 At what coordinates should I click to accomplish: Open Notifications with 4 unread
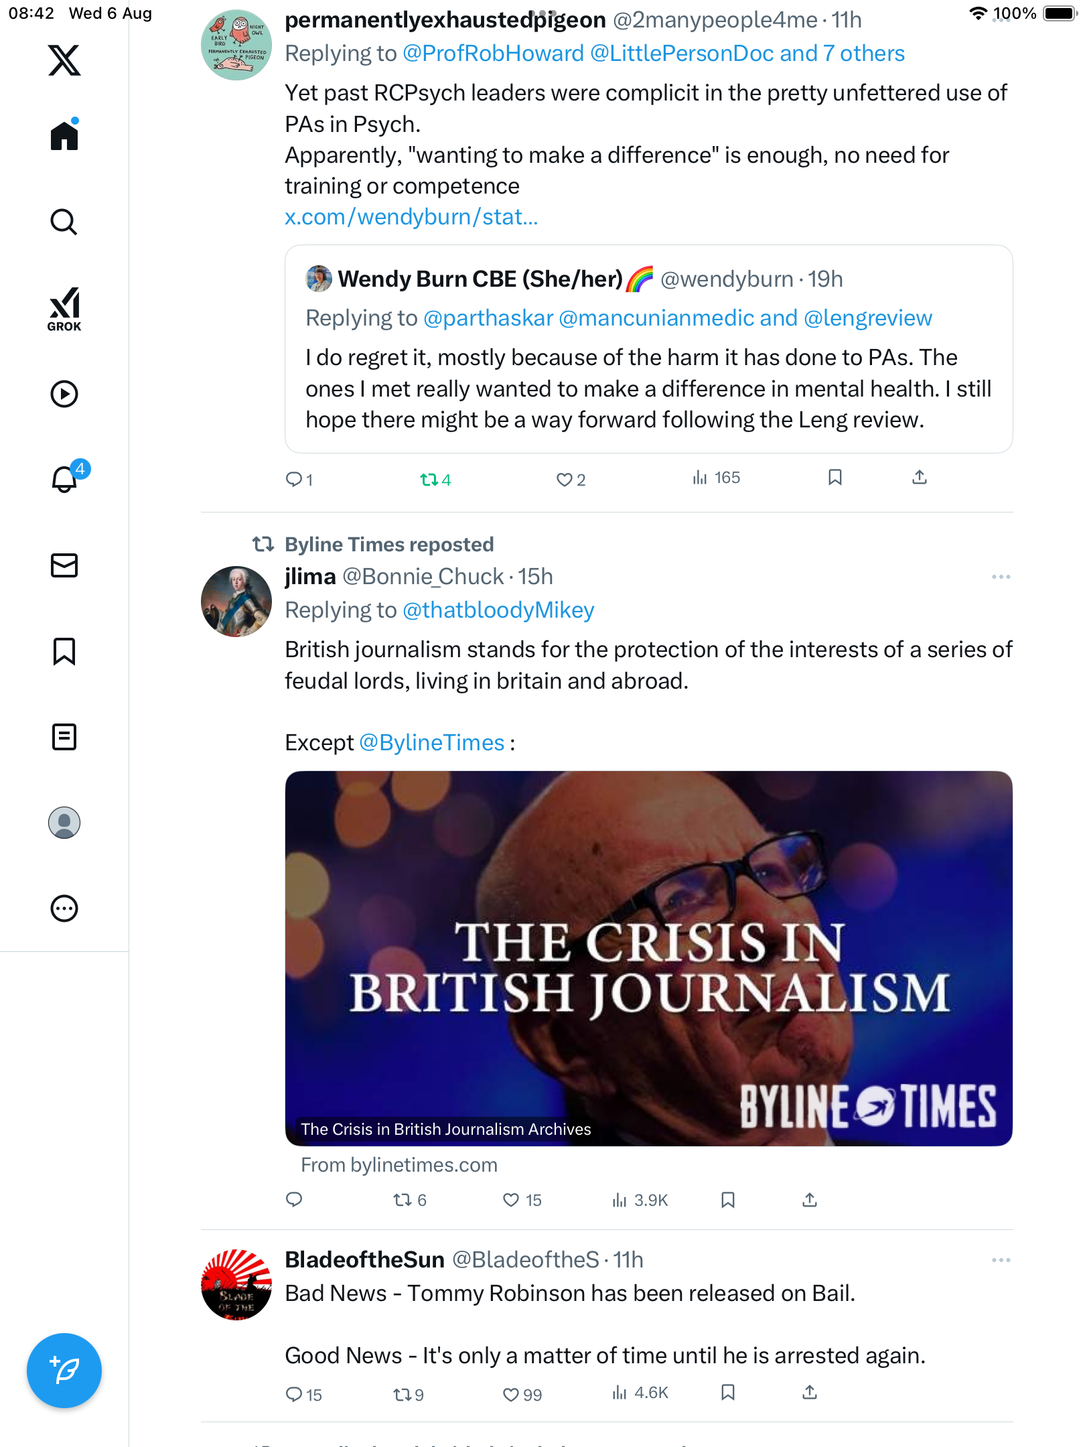65,478
